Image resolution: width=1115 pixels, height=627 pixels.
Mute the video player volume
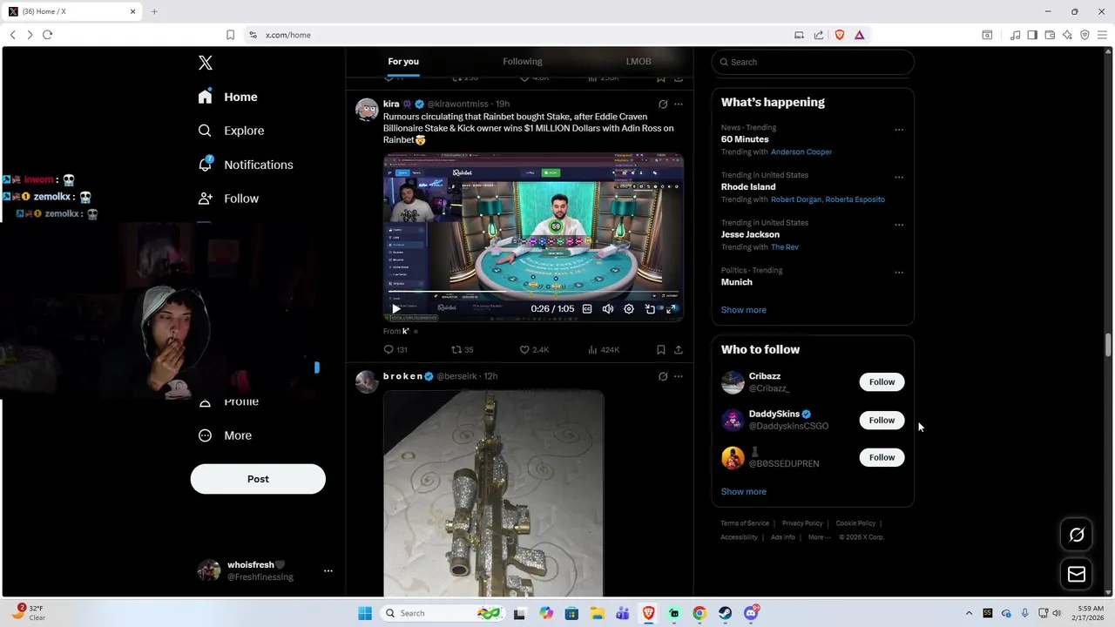click(x=608, y=309)
